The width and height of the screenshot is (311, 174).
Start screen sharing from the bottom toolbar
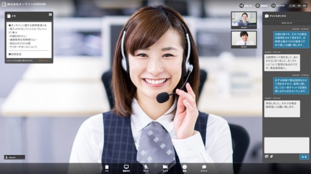click(x=126, y=168)
